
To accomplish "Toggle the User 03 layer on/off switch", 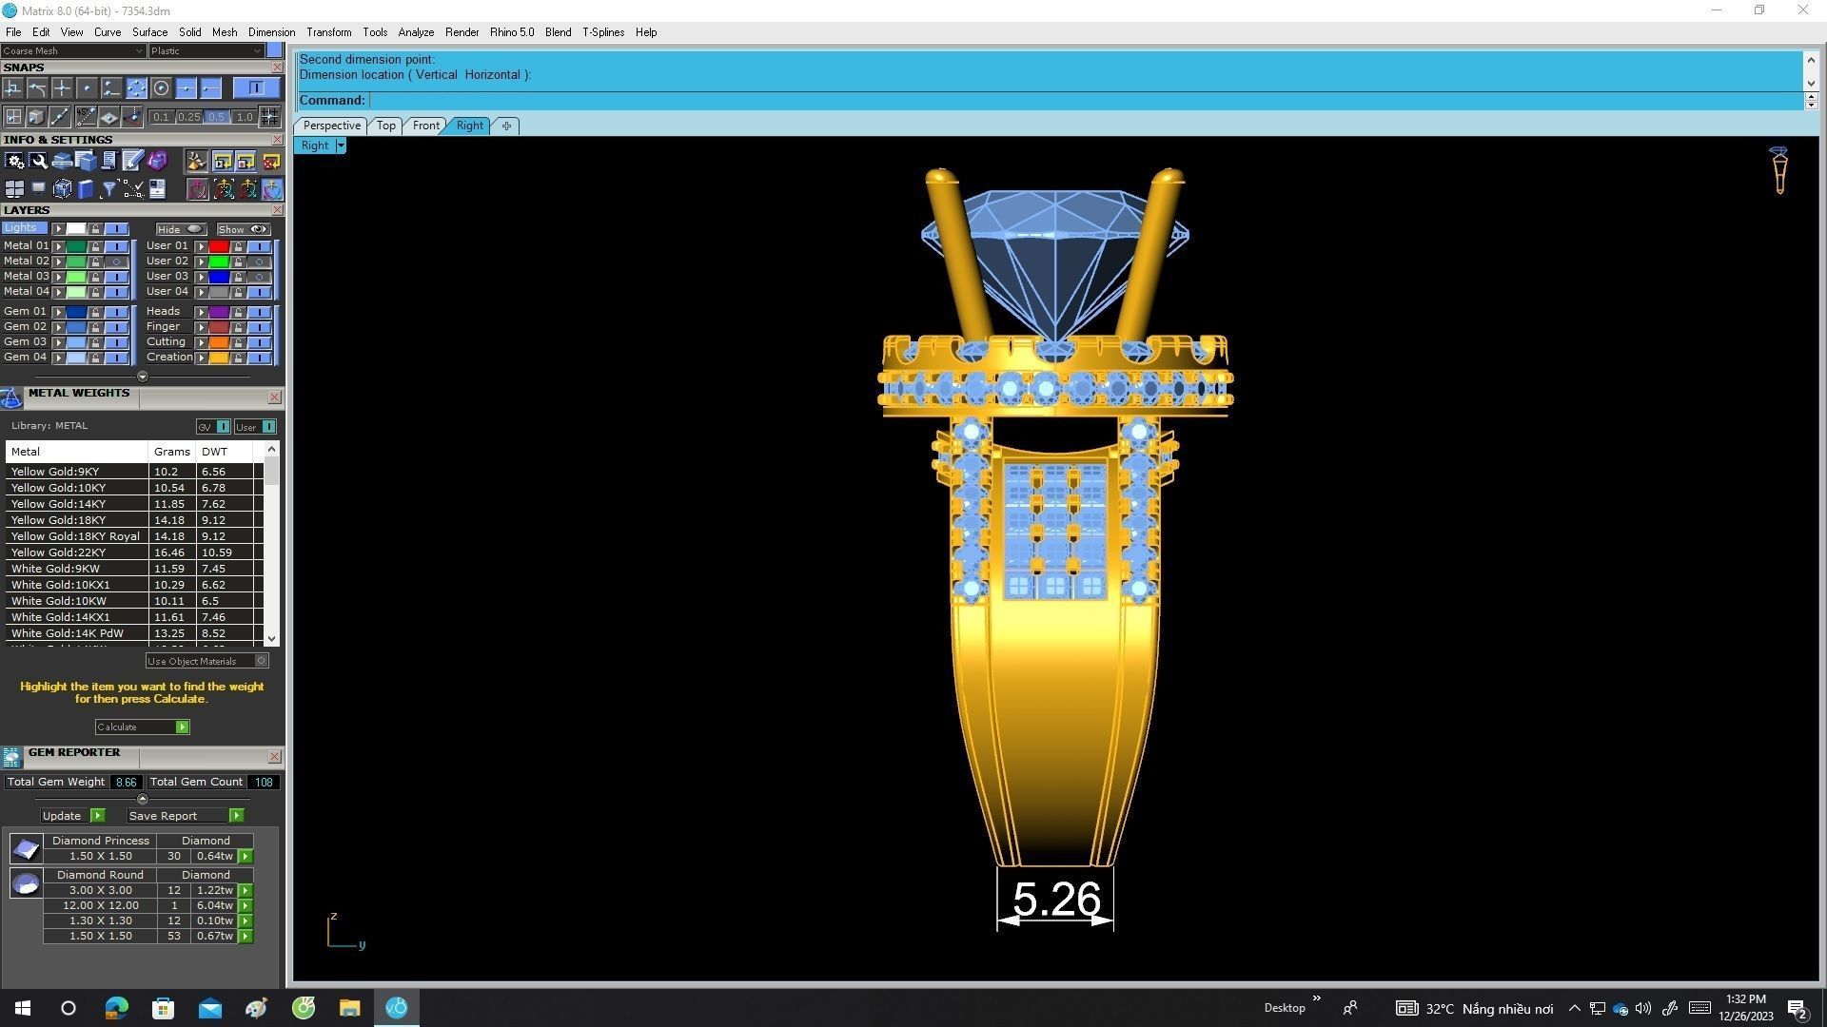I will pos(259,277).
